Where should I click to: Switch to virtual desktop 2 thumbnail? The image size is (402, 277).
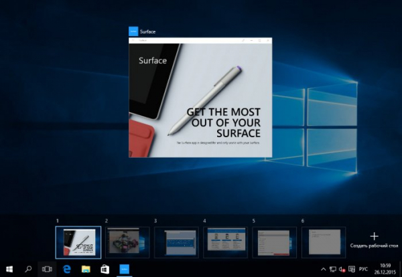[x=127, y=242]
